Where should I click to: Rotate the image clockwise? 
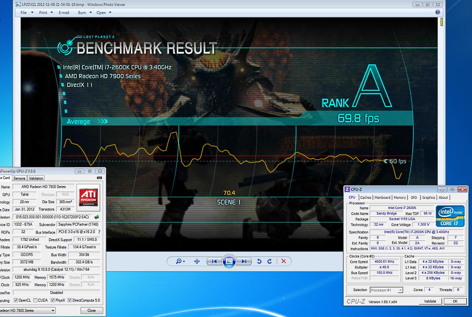point(270,261)
